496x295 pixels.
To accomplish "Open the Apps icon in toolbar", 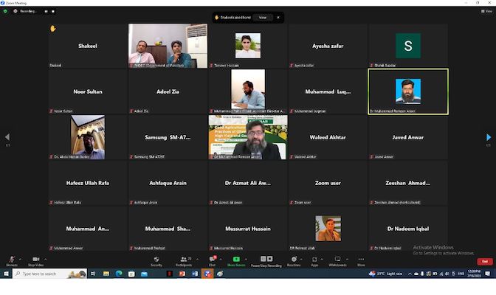I will pos(314,260).
